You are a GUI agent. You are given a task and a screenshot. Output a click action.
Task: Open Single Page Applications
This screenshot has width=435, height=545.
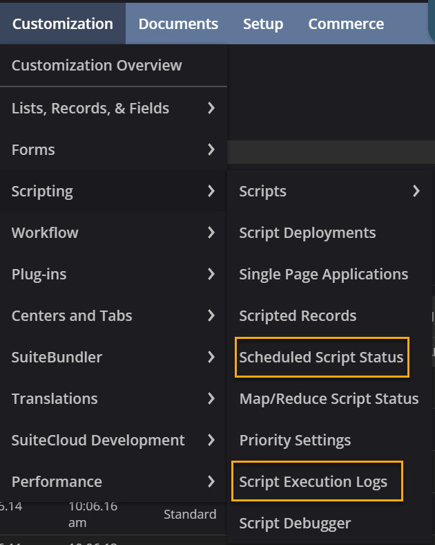pyautogui.click(x=323, y=274)
